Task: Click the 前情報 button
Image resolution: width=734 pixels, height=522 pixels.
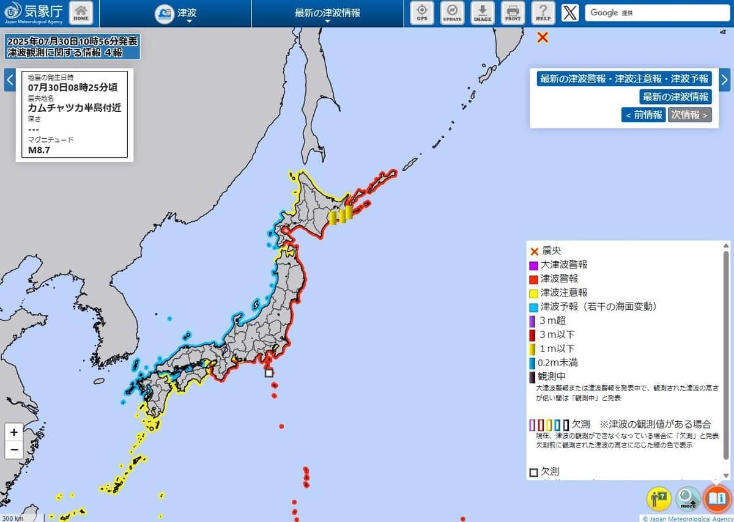Action: (644, 114)
